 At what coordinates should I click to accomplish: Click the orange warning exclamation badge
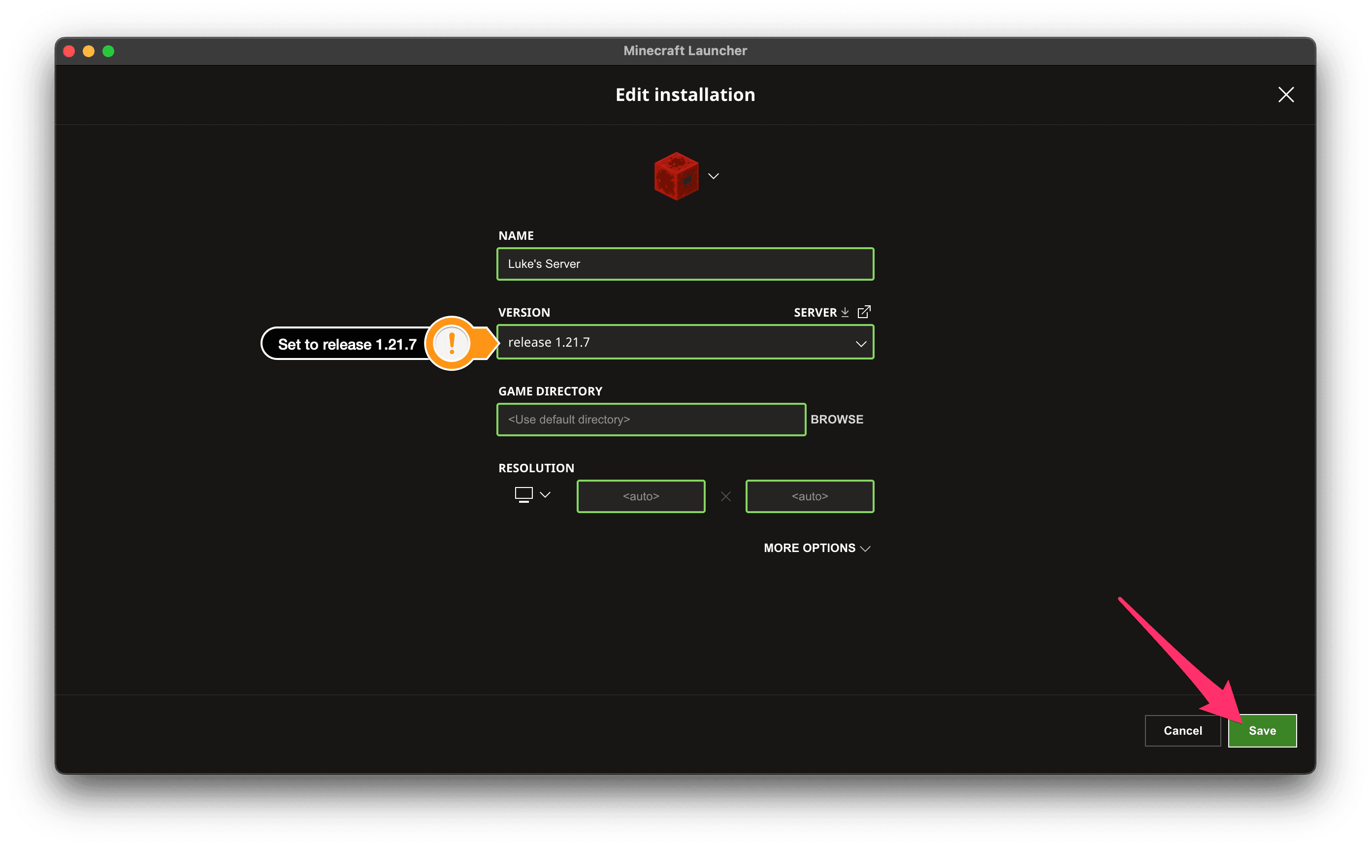point(453,343)
